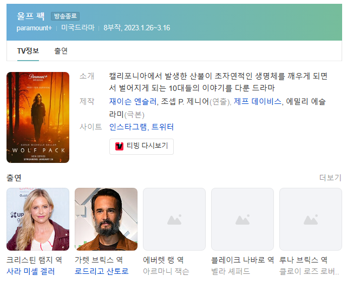347x282 pixels.
Task: Open the 티빙 다시보기 button
Action: (141, 146)
